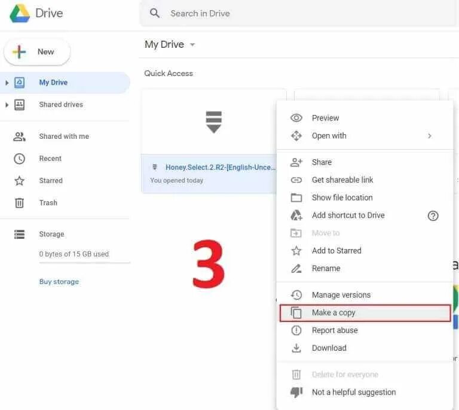Click the Report abuse exclamation icon
The height and width of the screenshot is (410, 459).
click(x=296, y=330)
